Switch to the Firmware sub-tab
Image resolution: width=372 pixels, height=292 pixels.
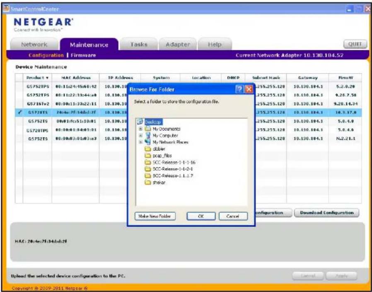83,55
